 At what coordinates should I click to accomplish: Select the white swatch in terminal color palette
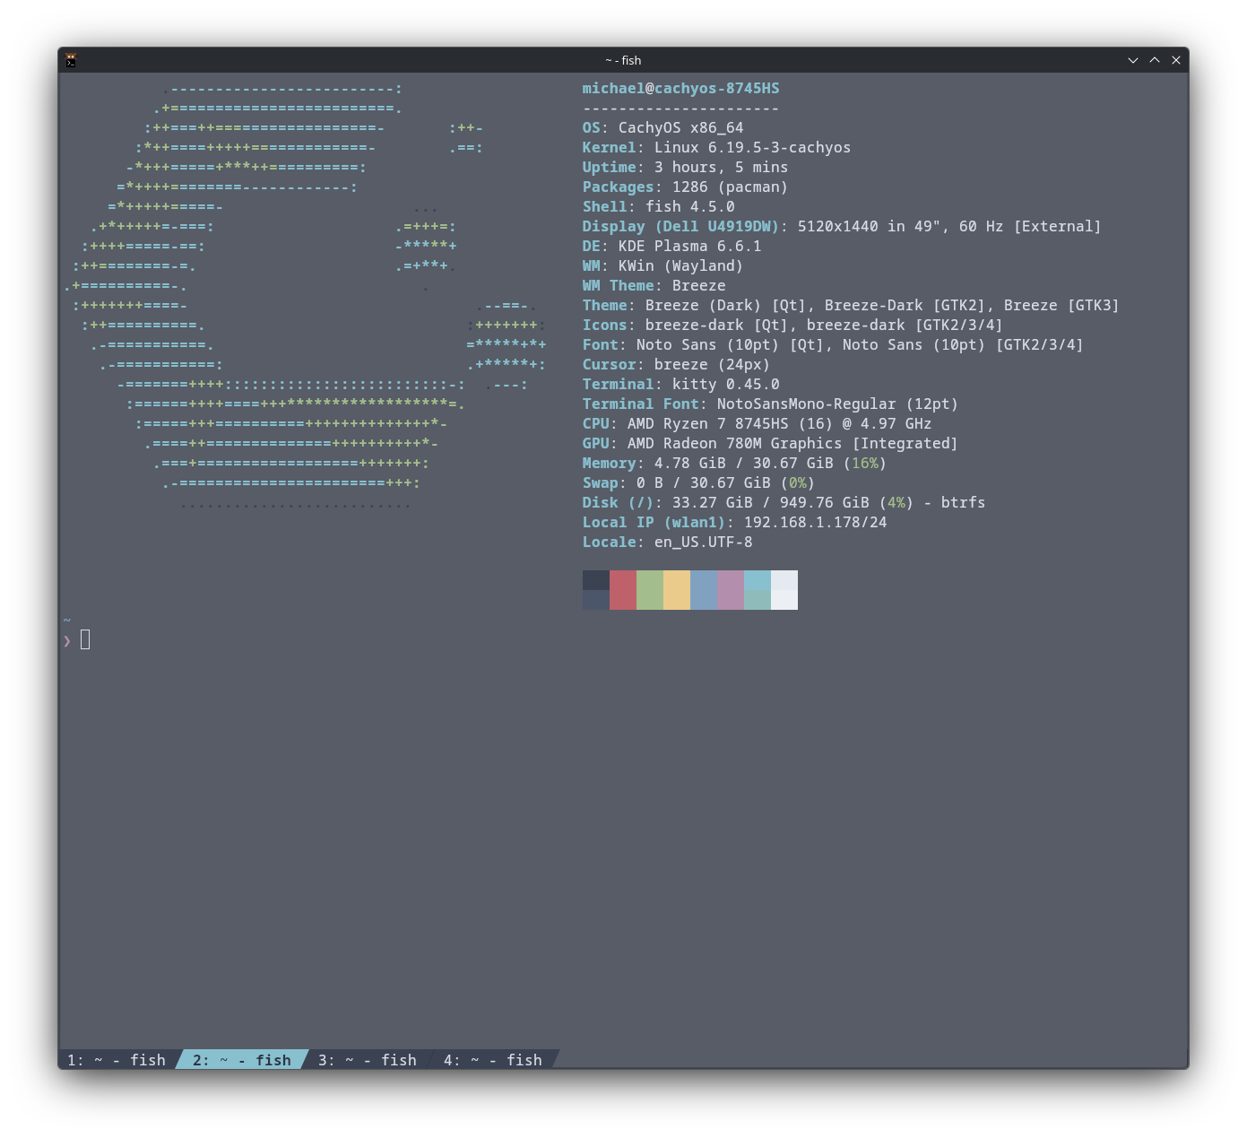784,590
